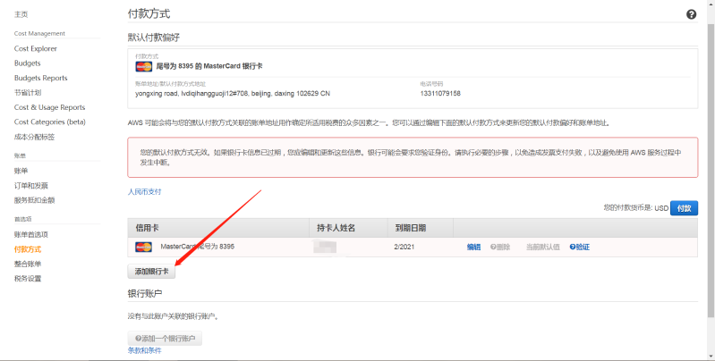The width and height of the screenshot is (715, 361).
Task: Click 编辑 edit link for MasterCard 8395
Action: click(x=473, y=247)
